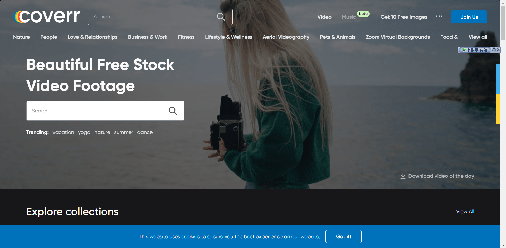Click Get 10 Free Images
The height and width of the screenshot is (248, 506).
tap(404, 17)
